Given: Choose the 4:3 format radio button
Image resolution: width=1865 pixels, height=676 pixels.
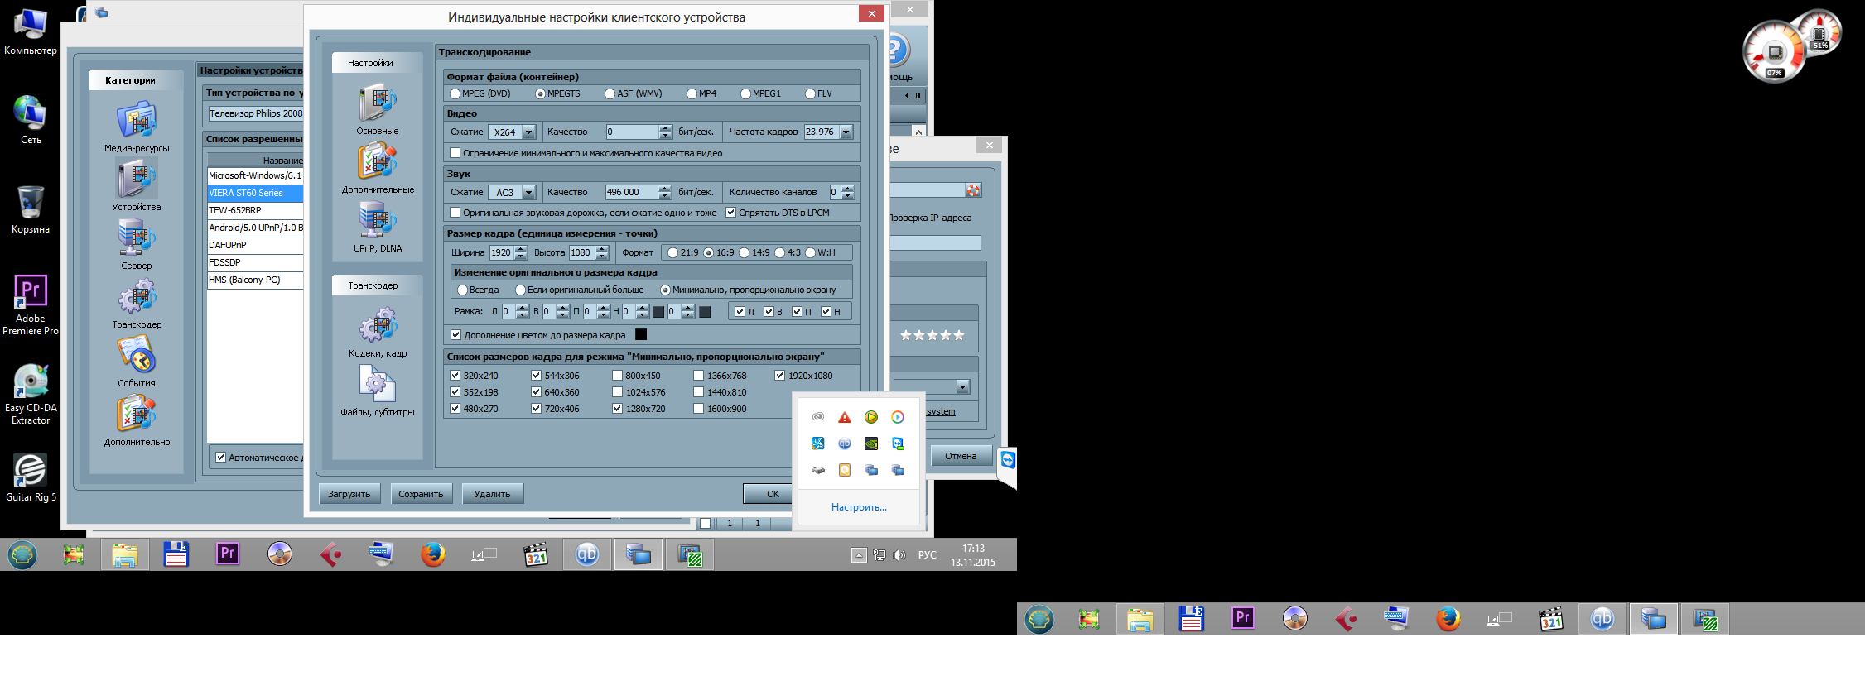Looking at the screenshot, I should click(779, 253).
